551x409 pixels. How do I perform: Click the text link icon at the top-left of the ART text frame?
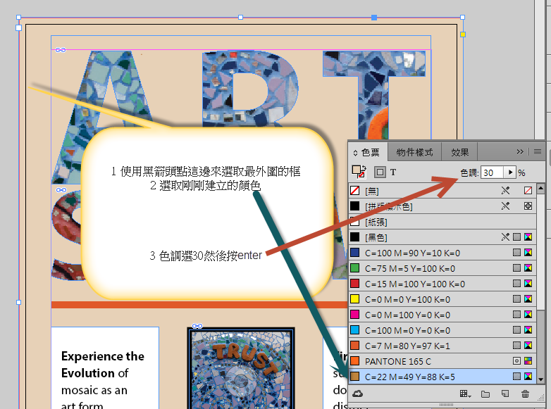click(x=61, y=50)
